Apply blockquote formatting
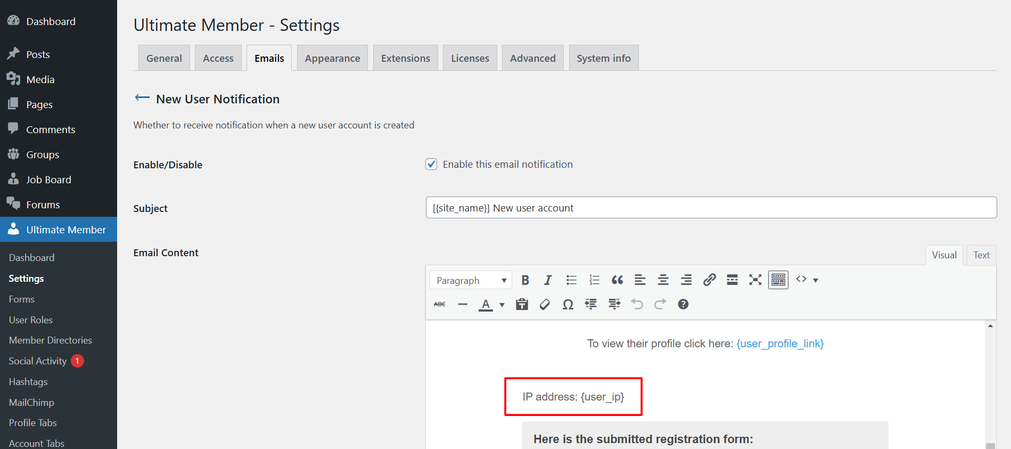The image size is (1011, 449). point(617,280)
